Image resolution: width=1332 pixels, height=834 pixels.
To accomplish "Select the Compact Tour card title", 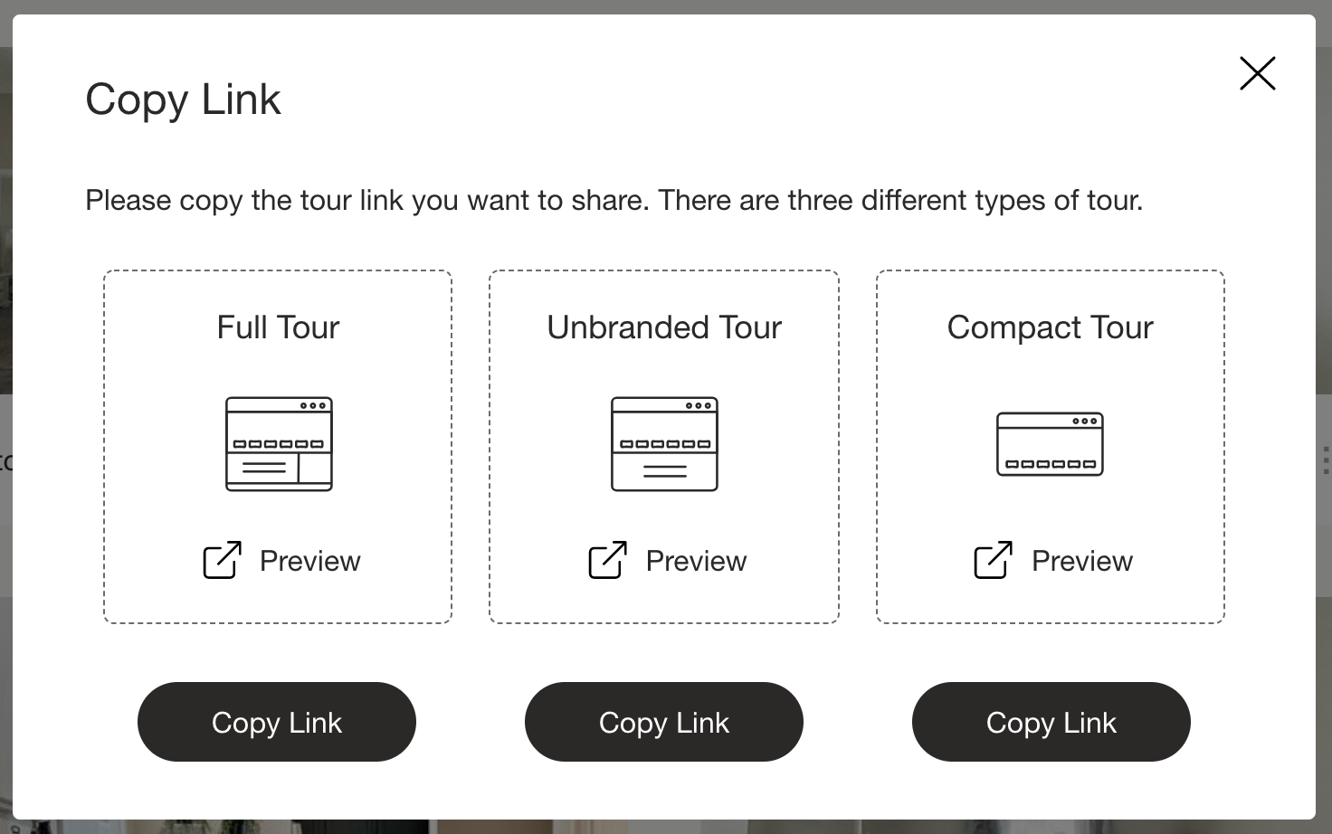I will (x=1050, y=327).
